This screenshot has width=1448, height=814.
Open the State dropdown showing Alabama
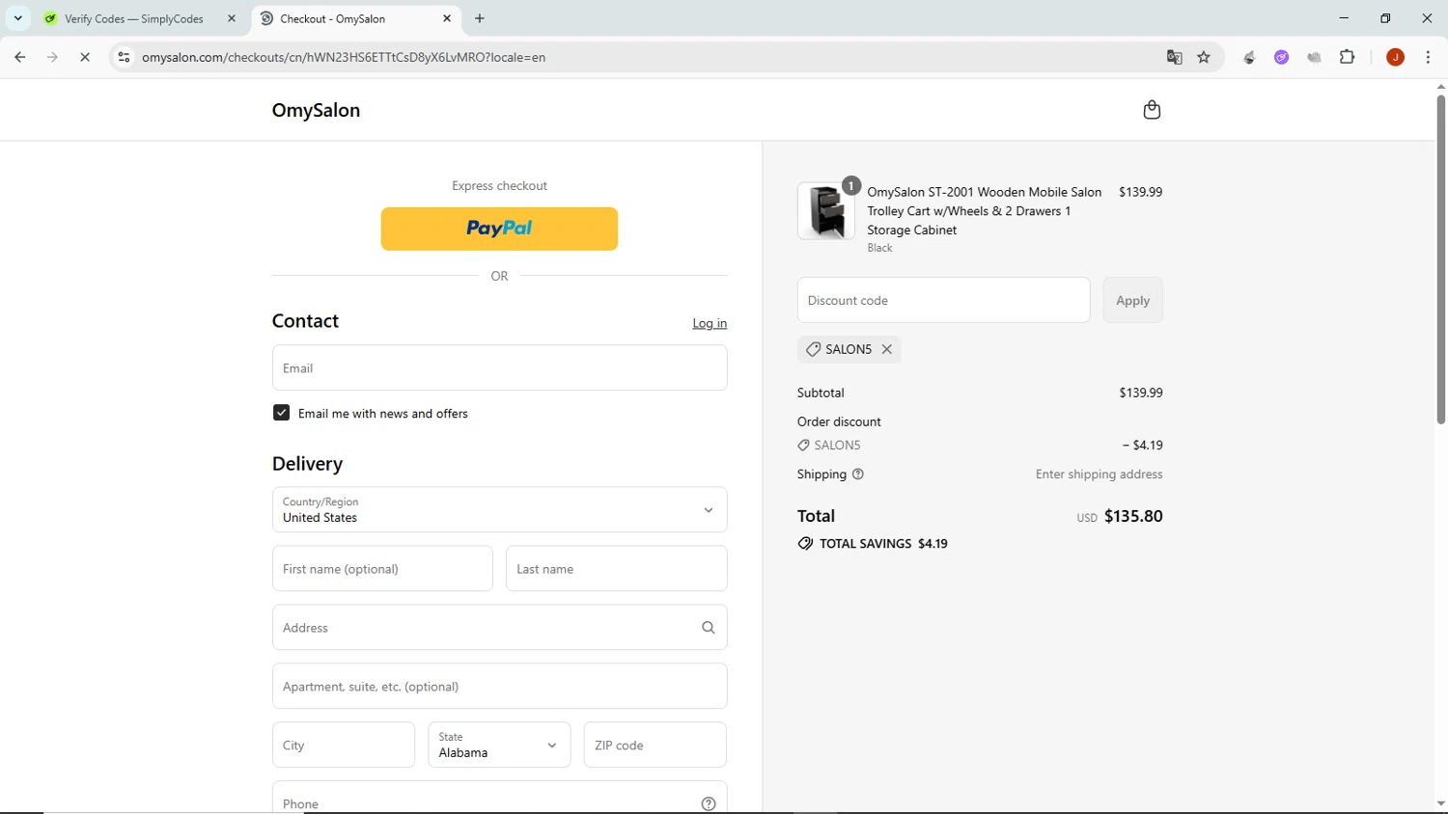(499, 745)
